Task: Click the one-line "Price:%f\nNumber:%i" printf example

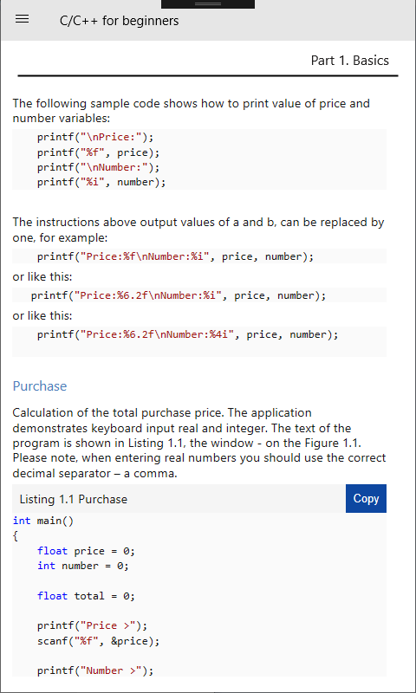Action: (176, 256)
